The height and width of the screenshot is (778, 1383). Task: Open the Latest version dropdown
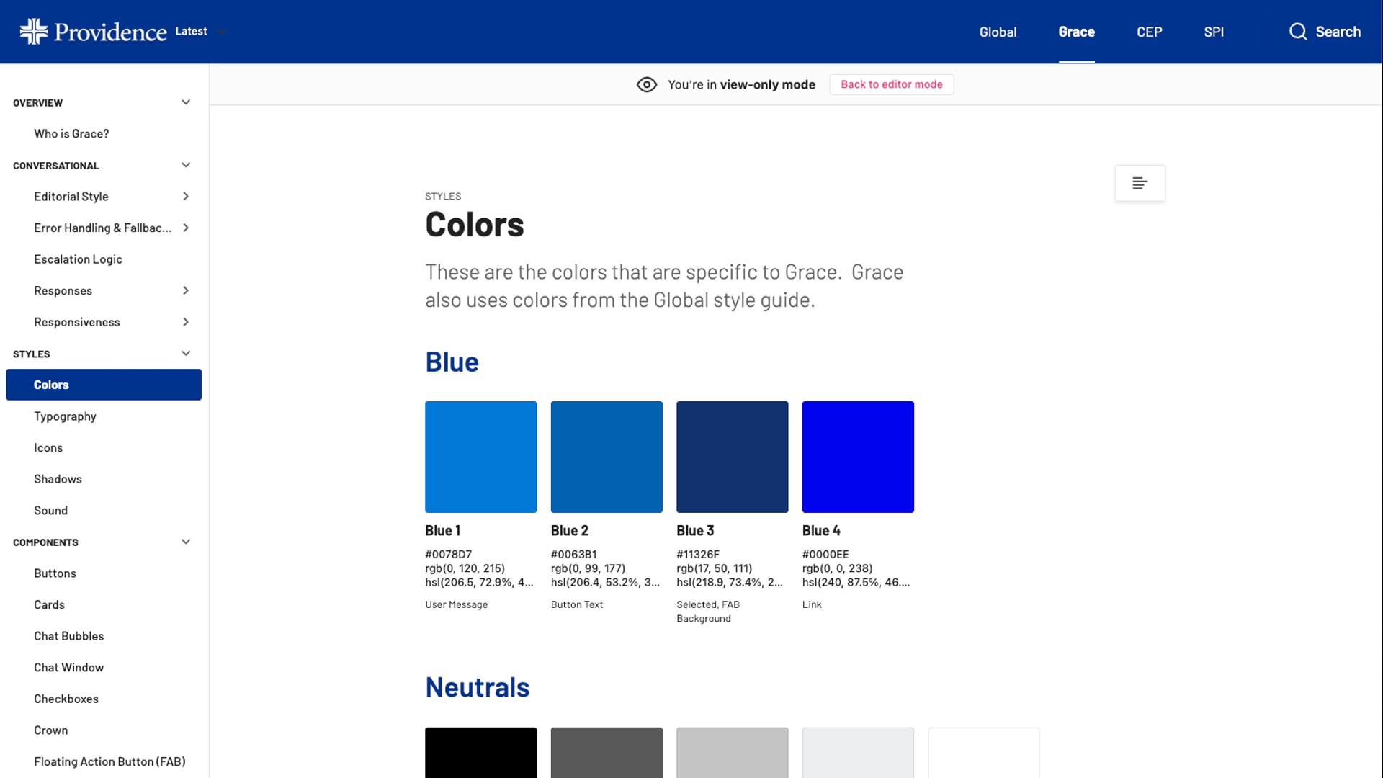click(x=200, y=32)
